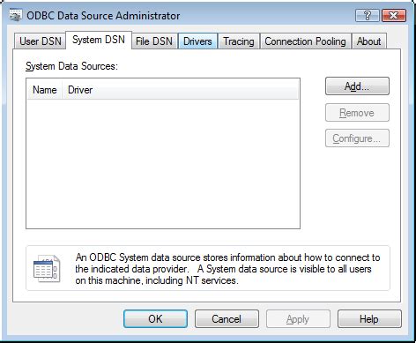Open Help with the Help button
Viewport: 416px width, 343px height.
pos(369,319)
